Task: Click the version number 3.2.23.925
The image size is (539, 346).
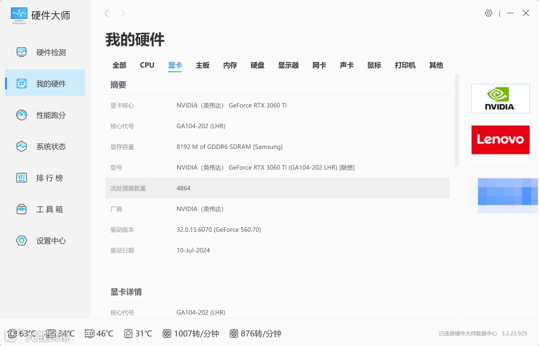Action: pos(514,334)
